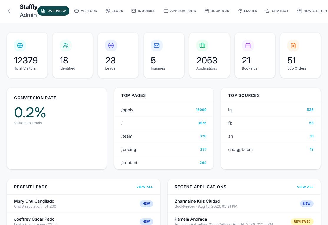Open the Leads tab
328x225 pixels.
coord(114,11)
